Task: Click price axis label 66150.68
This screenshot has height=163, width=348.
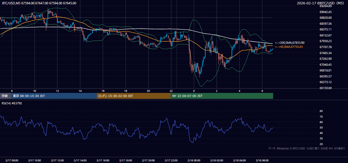Action: tap(325, 88)
